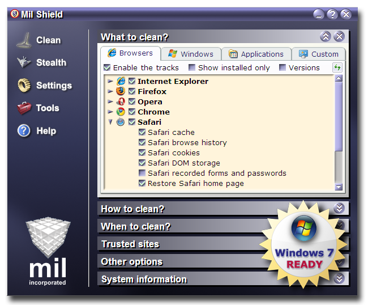Collapse the Safari tree node

[110, 122]
